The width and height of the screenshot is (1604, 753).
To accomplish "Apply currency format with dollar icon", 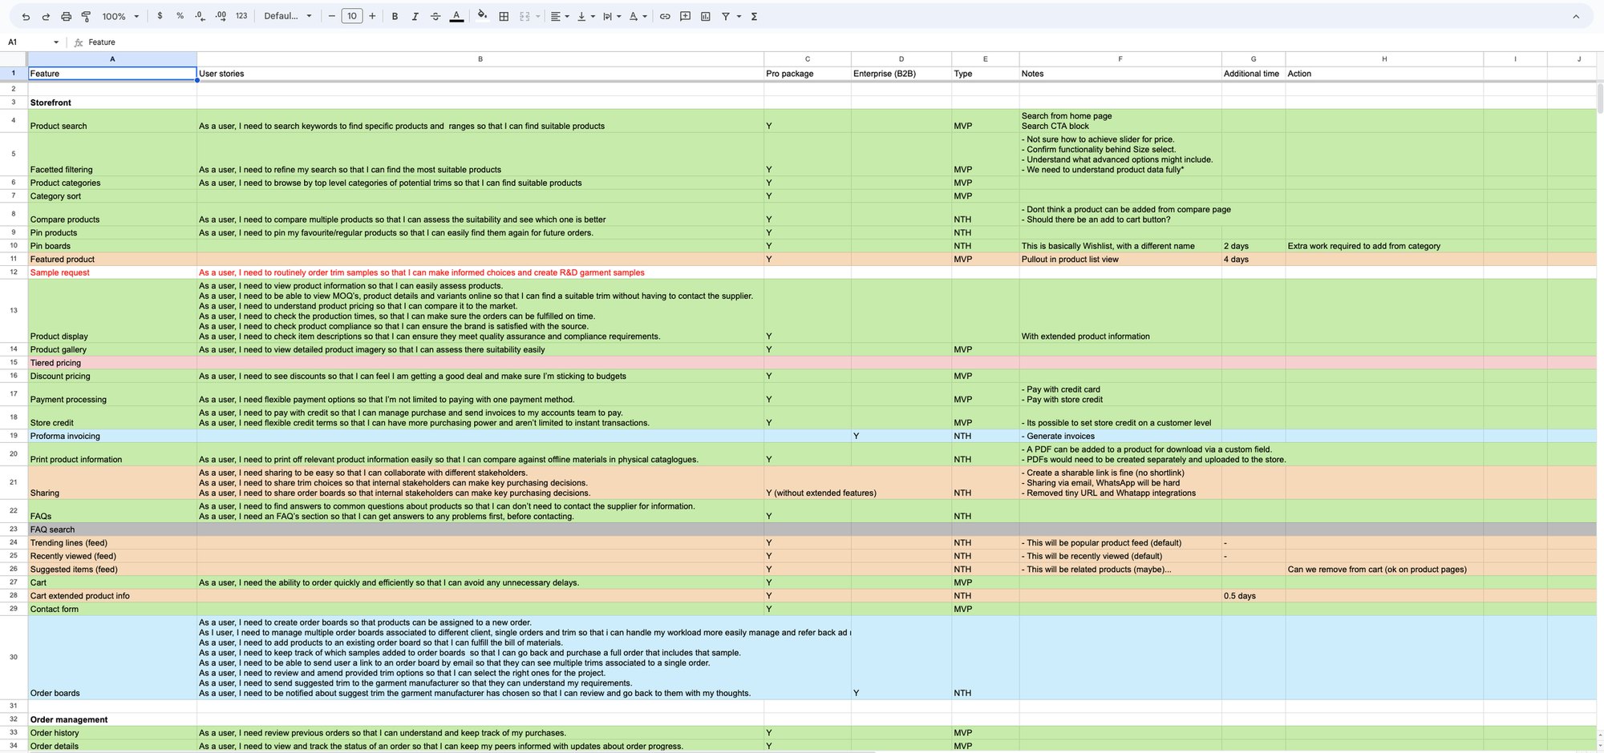I will [160, 16].
